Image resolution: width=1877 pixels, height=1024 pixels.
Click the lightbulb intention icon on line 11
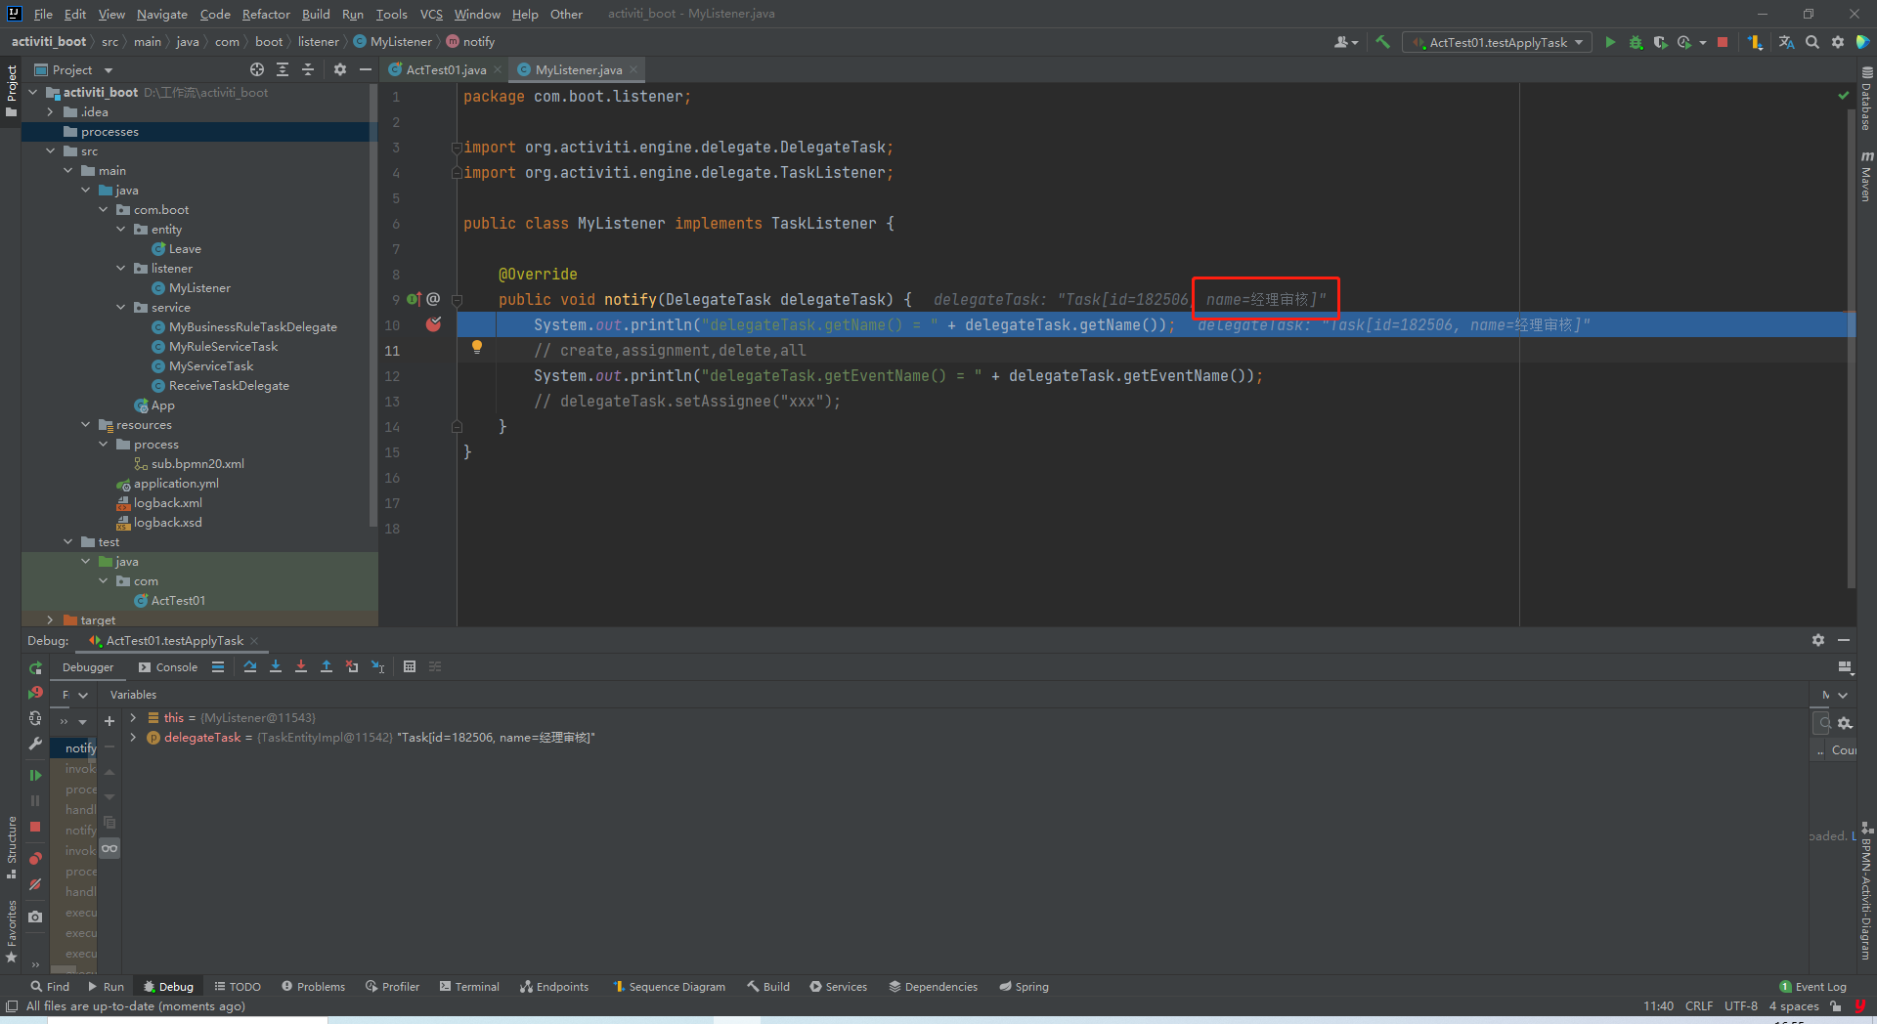pos(477,347)
